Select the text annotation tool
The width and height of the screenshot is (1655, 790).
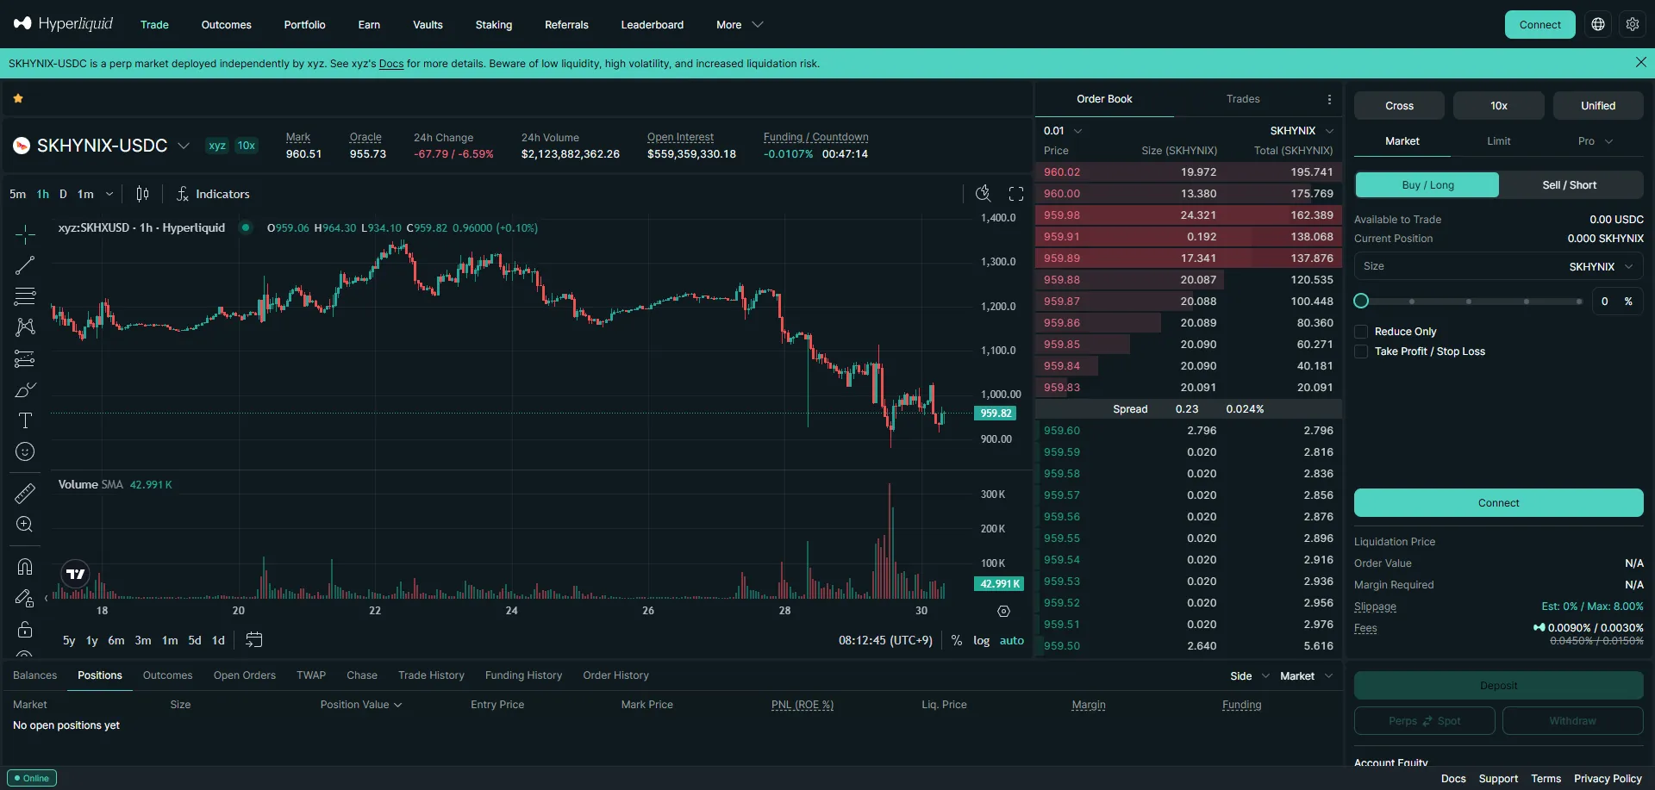[x=25, y=420]
